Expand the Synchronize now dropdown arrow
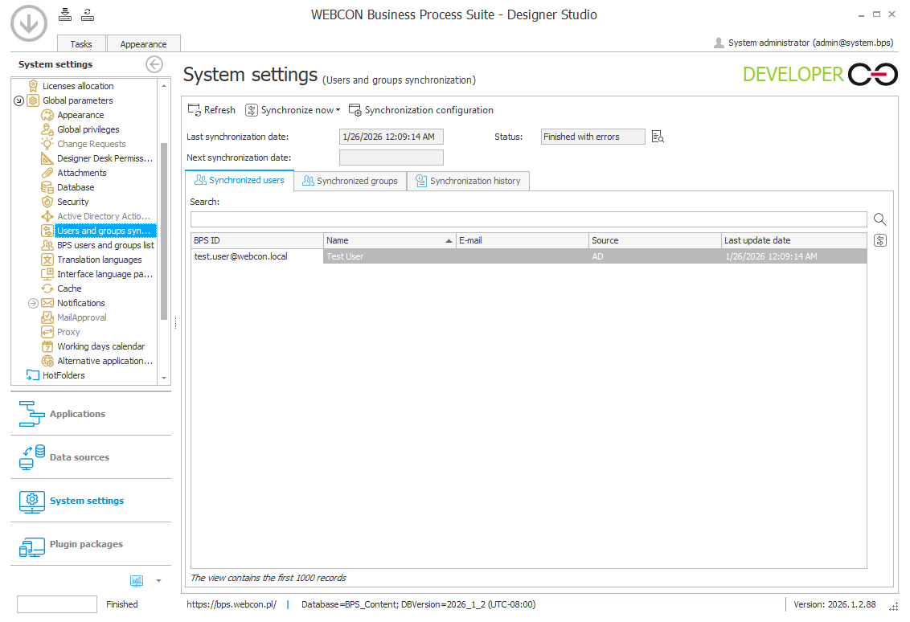The height and width of the screenshot is (622, 910). [x=338, y=110]
